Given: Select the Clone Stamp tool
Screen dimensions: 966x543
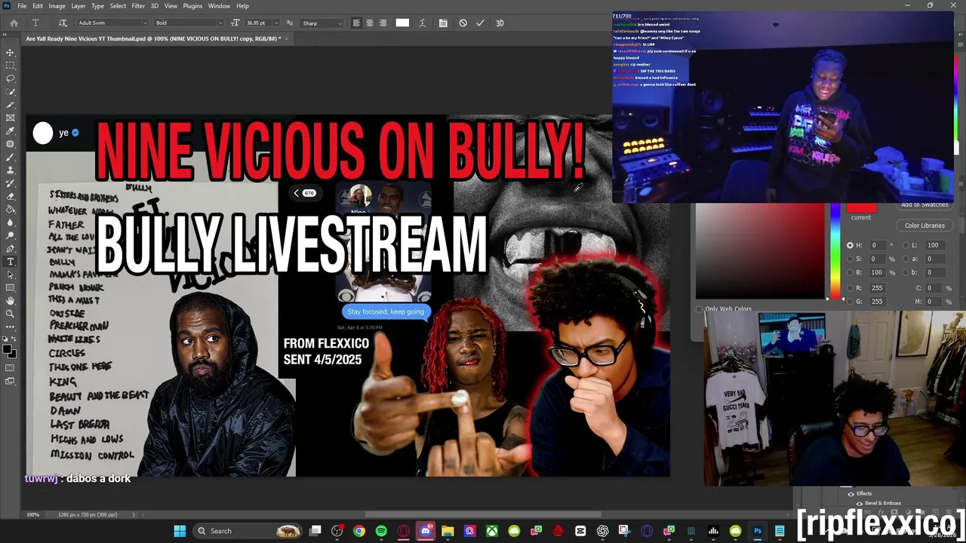Looking at the screenshot, I should (x=11, y=170).
